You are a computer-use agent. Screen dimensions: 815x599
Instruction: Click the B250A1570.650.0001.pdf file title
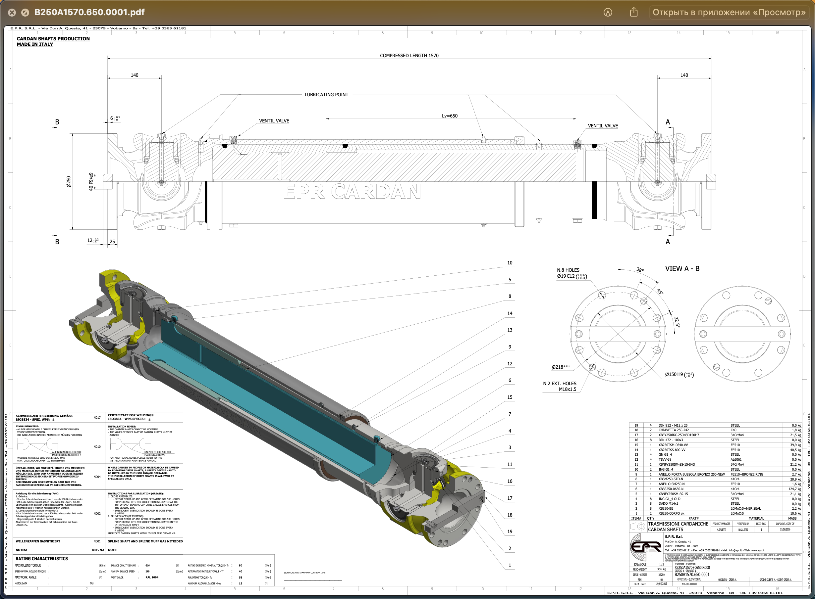pos(89,12)
